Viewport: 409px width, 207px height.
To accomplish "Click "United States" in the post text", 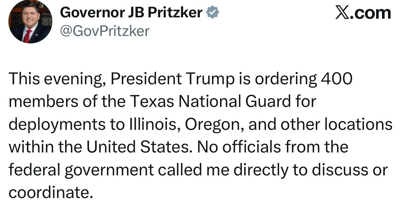I will 137,147.
